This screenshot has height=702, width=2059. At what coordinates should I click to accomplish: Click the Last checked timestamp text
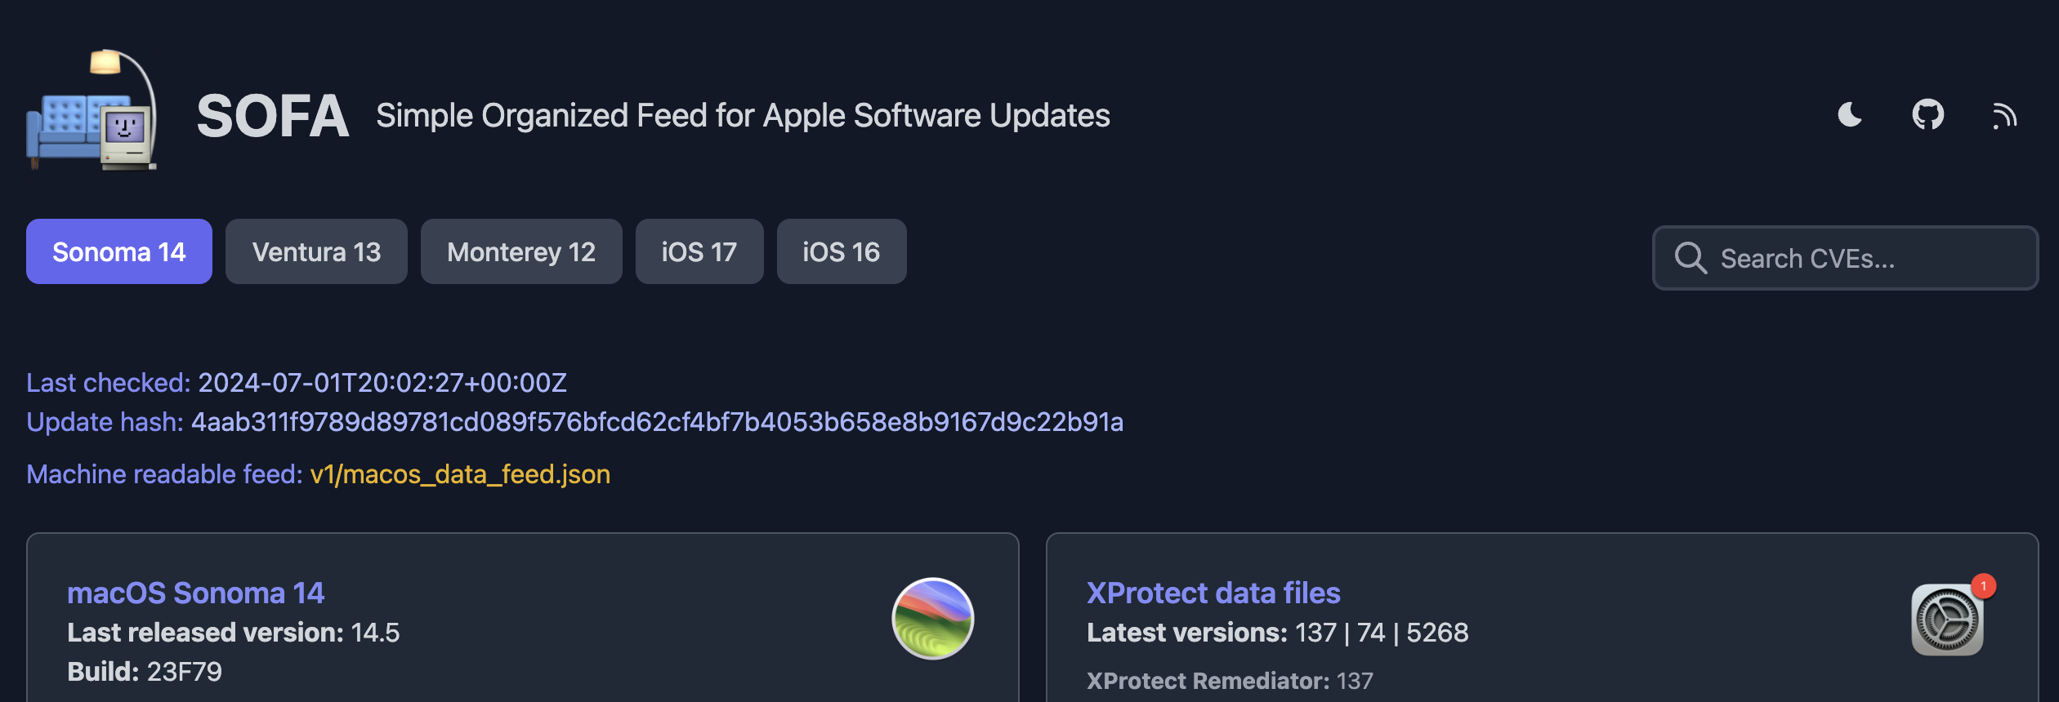point(382,383)
